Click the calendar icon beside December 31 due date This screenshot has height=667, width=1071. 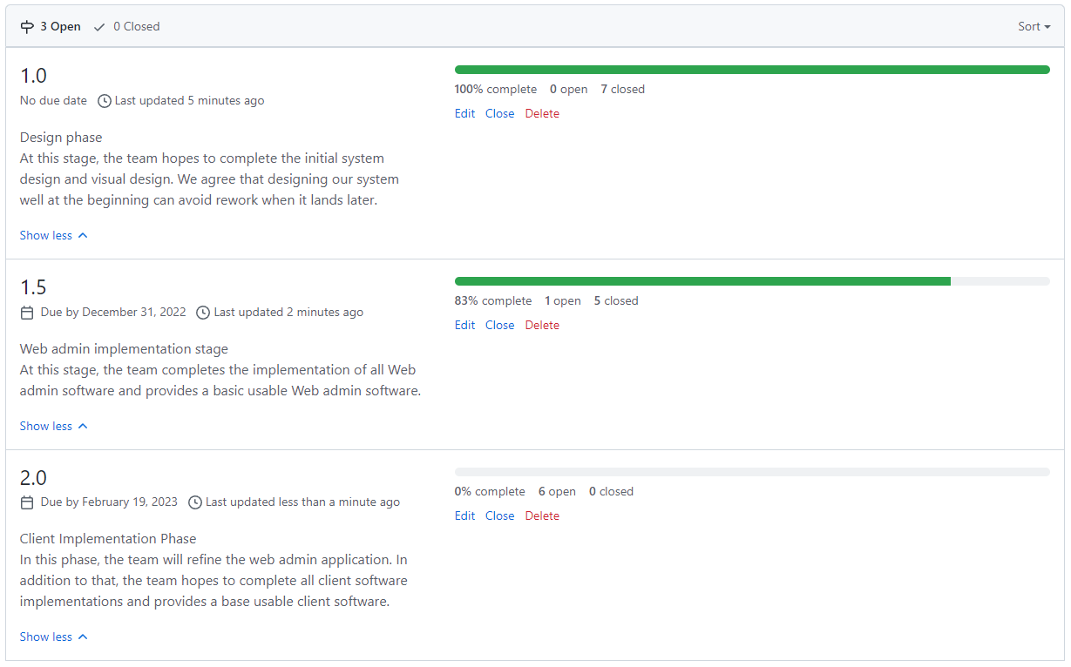point(27,312)
